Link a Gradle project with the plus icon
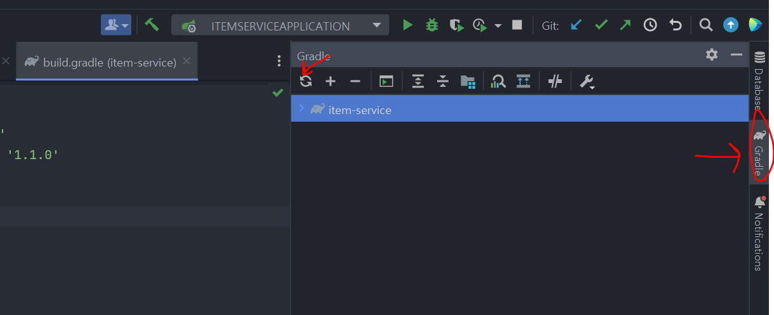Image resolution: width=774 pixels, height=315 pixels. (331, 81)
